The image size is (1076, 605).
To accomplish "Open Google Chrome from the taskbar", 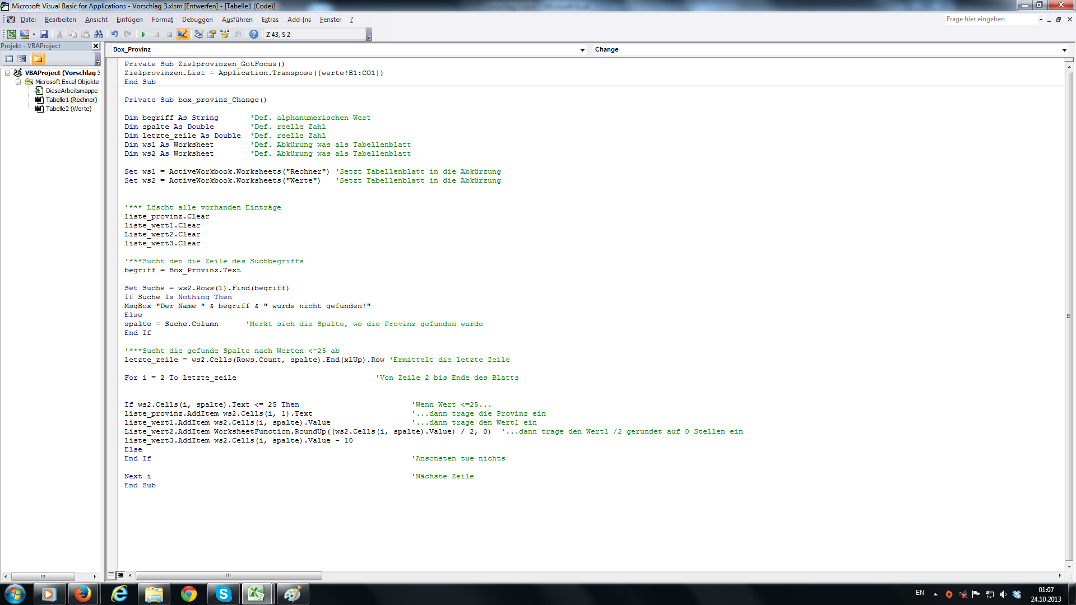I will coord(189,594).
